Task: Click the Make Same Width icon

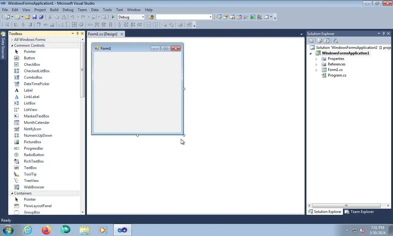Action: coord(61,25)
